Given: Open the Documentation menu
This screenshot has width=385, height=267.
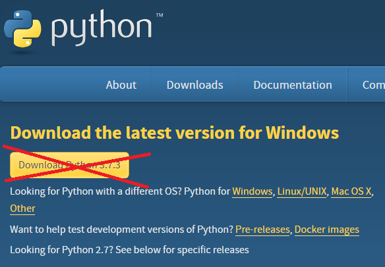Looking at the screenshot, I should pyautogui.click(x=293, y=85).
